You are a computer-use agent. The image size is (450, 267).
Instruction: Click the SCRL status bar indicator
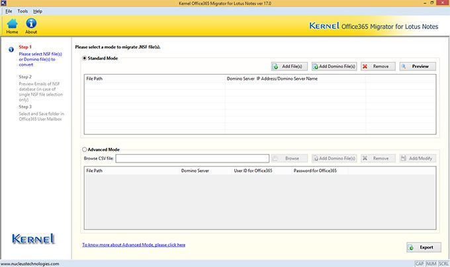[443, 264]
